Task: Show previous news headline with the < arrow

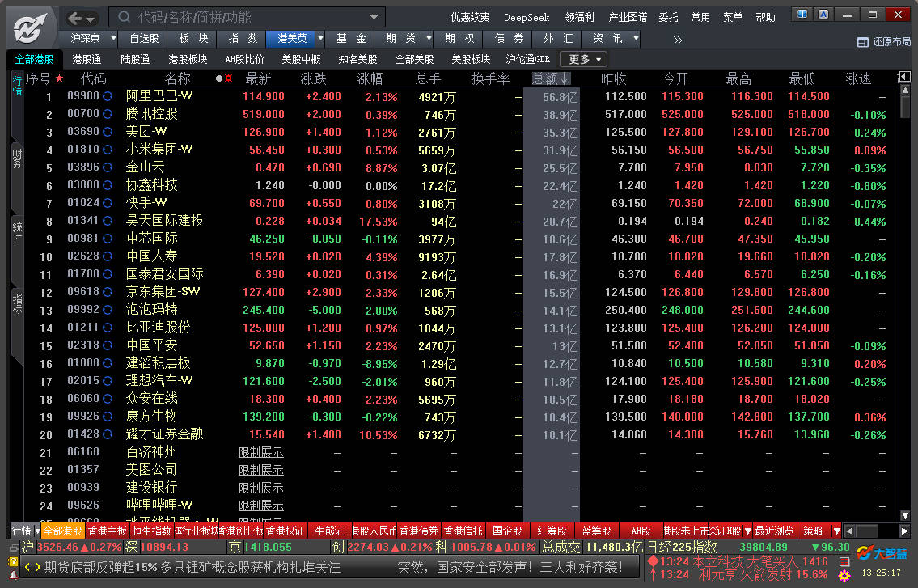Action: 27,568
